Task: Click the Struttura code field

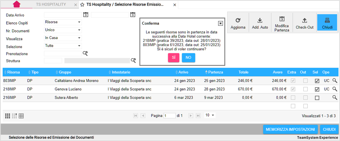Action: coord(53,61)
